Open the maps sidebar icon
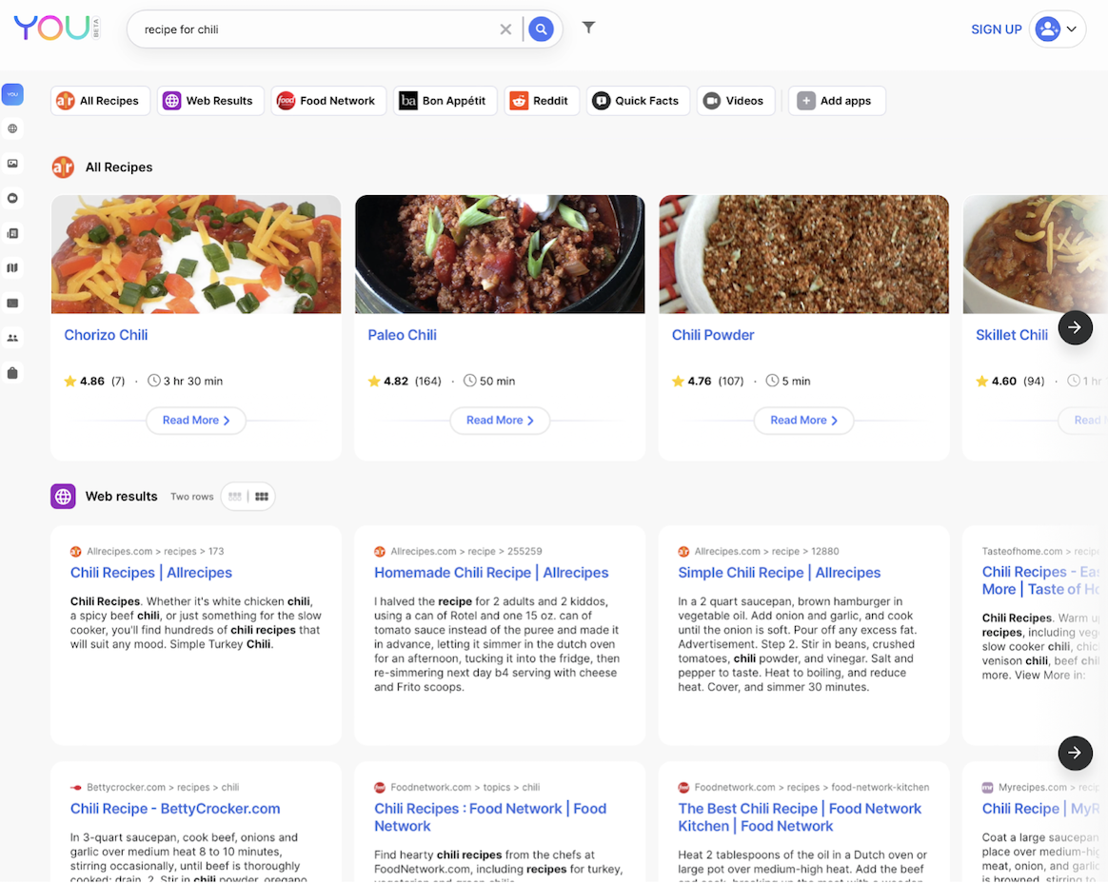This screenshot has height=884, width=1108. tap(12, 267)
